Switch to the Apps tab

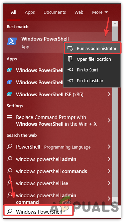tap(30, 12)
